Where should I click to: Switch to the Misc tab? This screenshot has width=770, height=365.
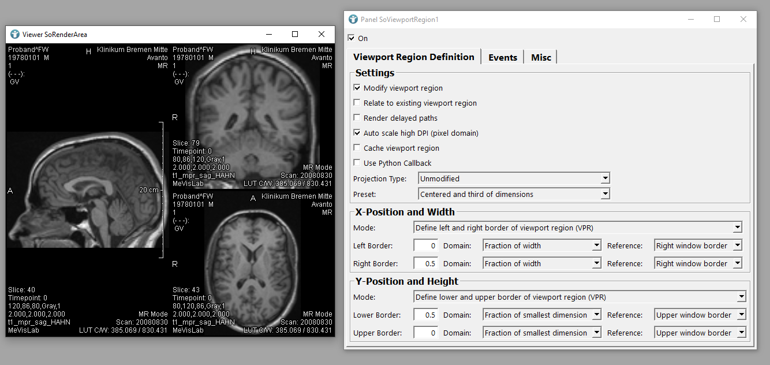541,57
